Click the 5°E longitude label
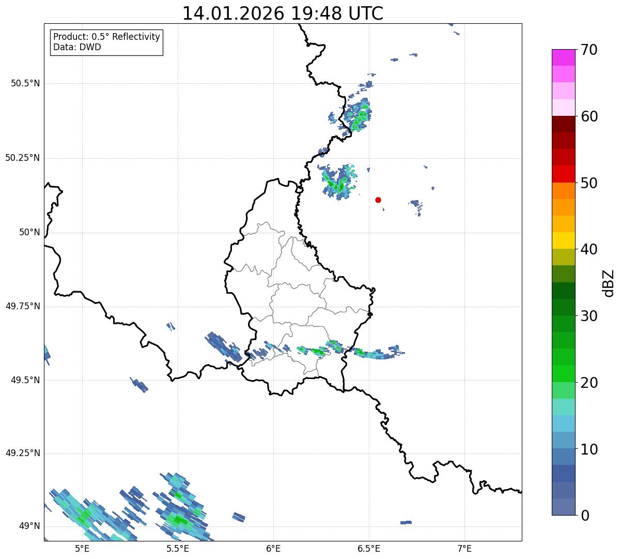The width and height of the screenshot is (621, 559). tap(82, 548)
